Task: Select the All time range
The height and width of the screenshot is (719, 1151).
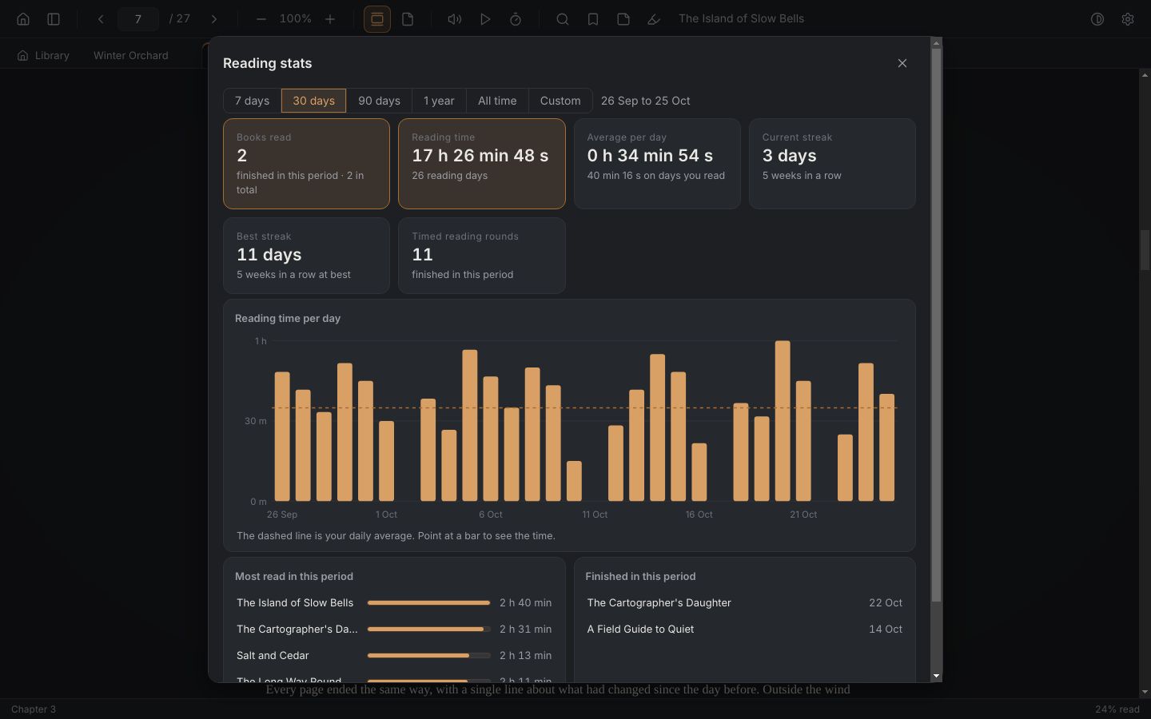Action: pyautogui.click(x=497, y=101)
